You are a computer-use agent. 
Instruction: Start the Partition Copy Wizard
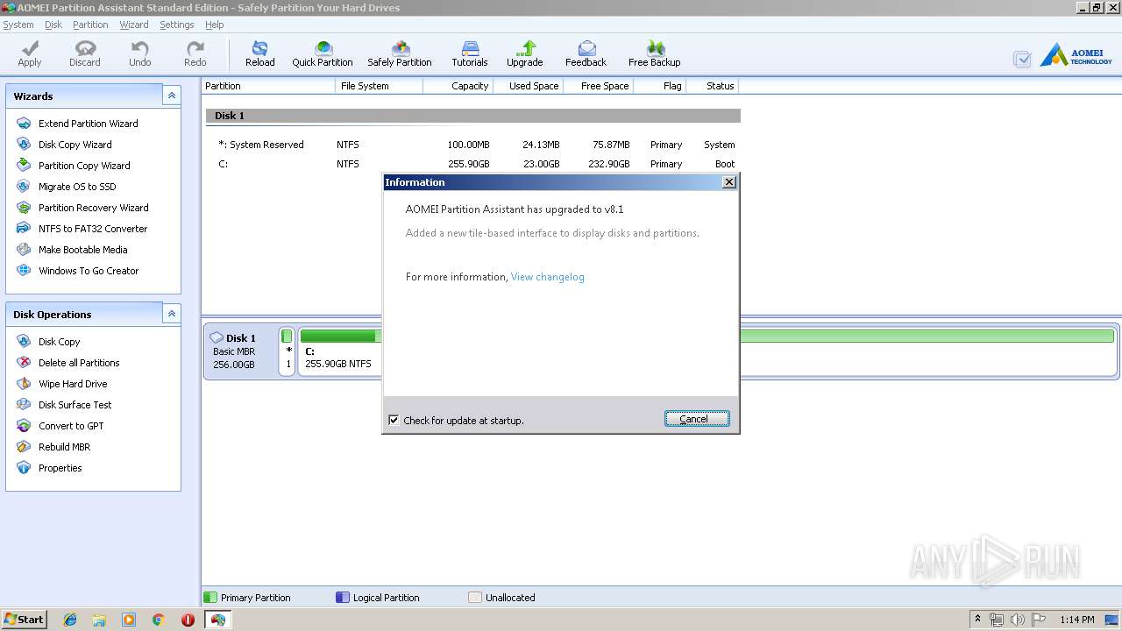click(74, 166)
